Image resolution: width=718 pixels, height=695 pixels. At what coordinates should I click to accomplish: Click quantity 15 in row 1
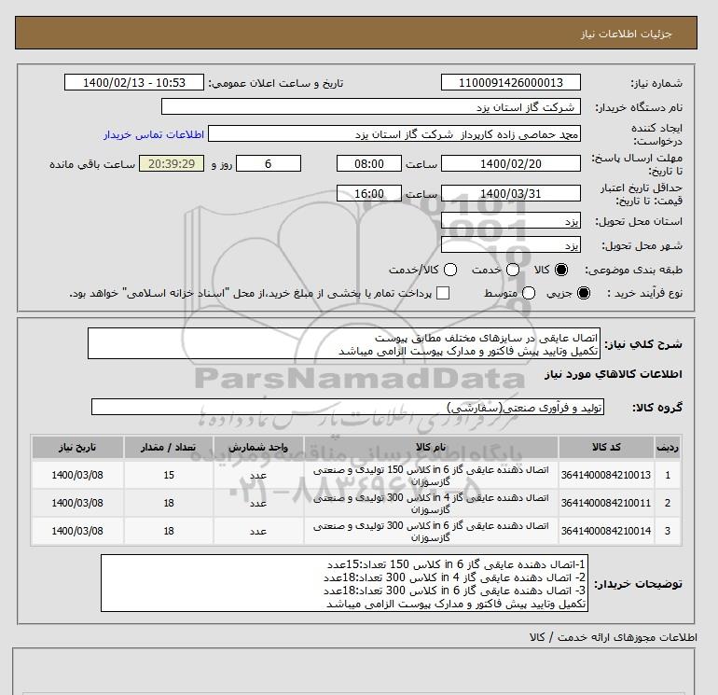[x=169, y=475]
